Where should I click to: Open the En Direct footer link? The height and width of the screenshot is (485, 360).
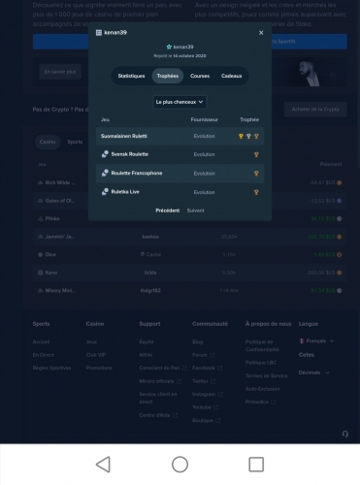43,355
